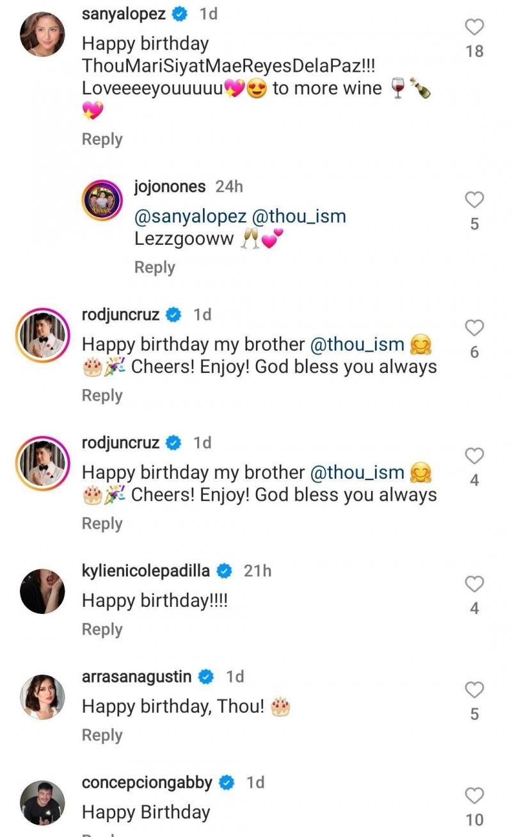This screenshot has height=837, width=512.
Task: Open sanyalopez username link
Action: click(x=124, y=13)
